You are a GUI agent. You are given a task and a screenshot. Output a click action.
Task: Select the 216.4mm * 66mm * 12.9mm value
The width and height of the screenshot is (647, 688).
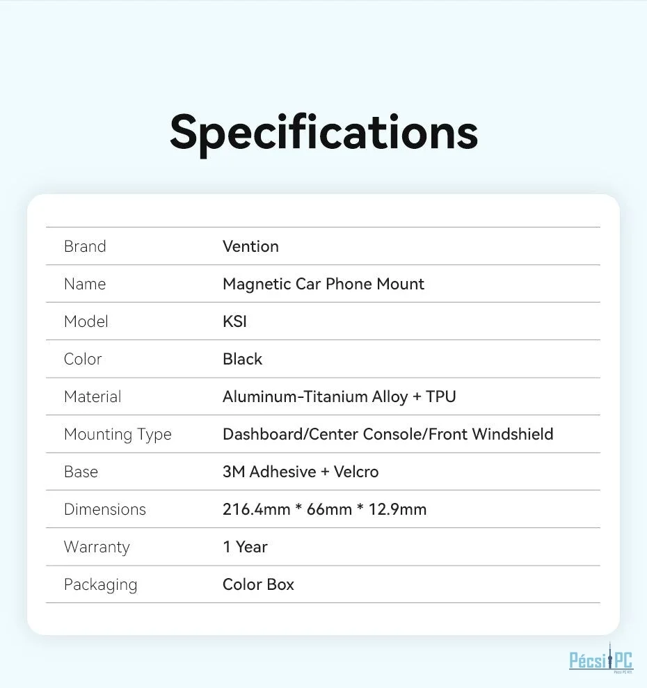click(324, 509)
